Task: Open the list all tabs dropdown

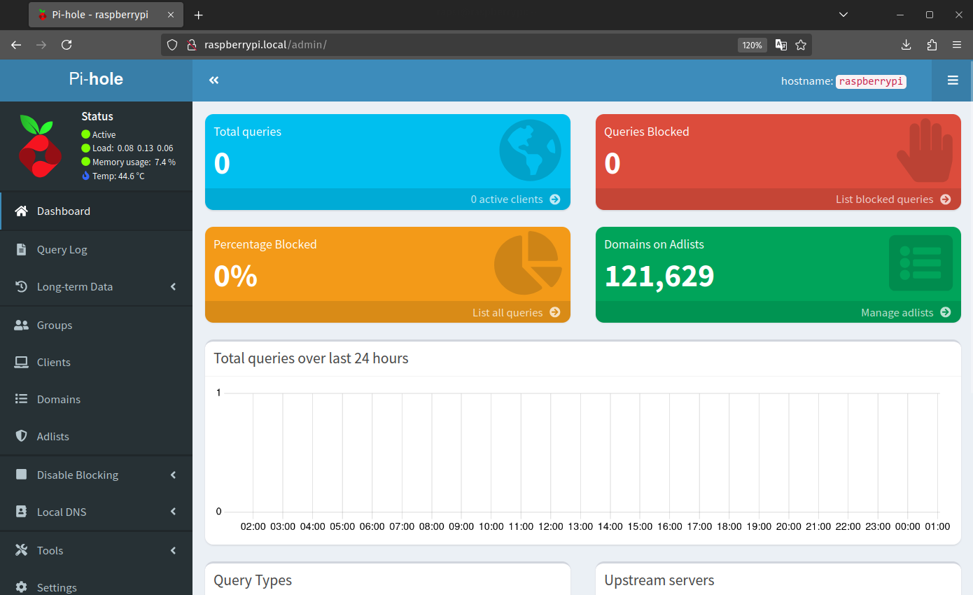Action: click(843, 15)
